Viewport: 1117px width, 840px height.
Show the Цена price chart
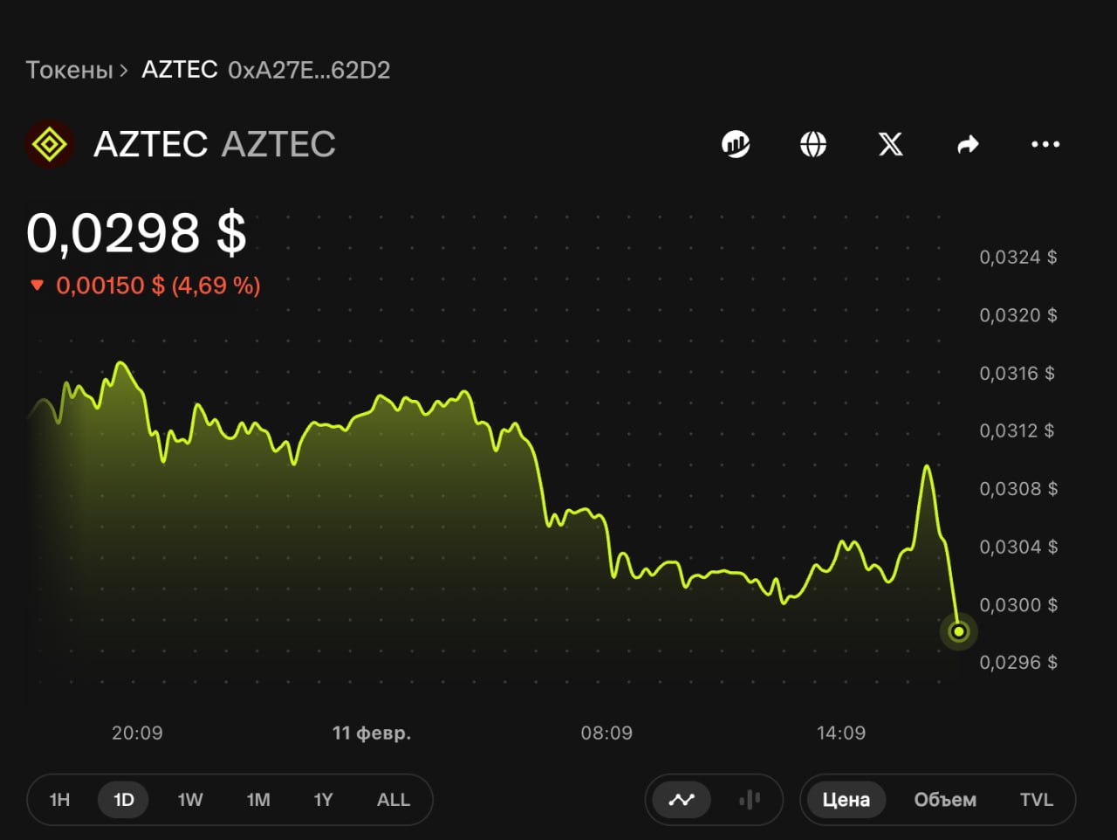pyautogui.click(x=846, y=799)
